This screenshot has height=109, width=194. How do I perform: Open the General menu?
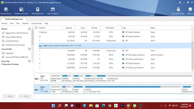(x=4, y=23)
